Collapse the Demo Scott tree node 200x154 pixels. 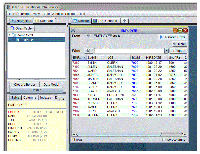coord(10,35)
